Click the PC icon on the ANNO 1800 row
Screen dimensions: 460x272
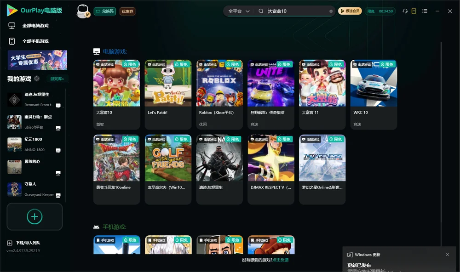(x=58, y=150)
